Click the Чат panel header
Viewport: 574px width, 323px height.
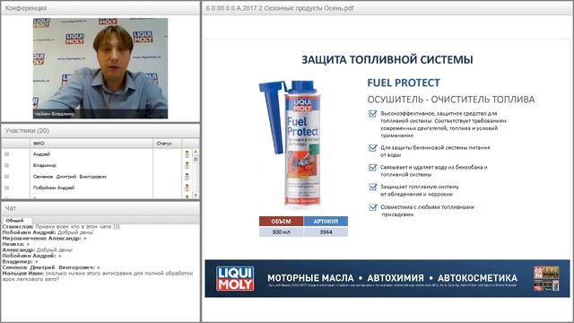pyautogui.click(x=100, y=208)
